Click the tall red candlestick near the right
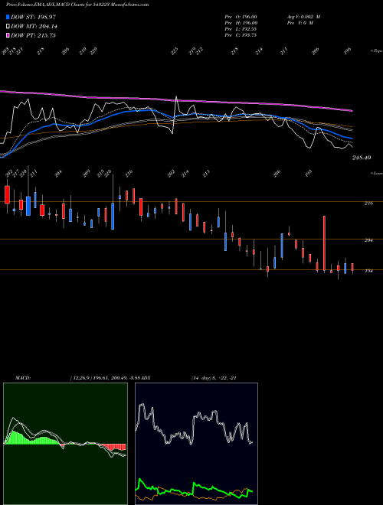The height and width of the screenshot is (505, 383). [x=324, y=245]
